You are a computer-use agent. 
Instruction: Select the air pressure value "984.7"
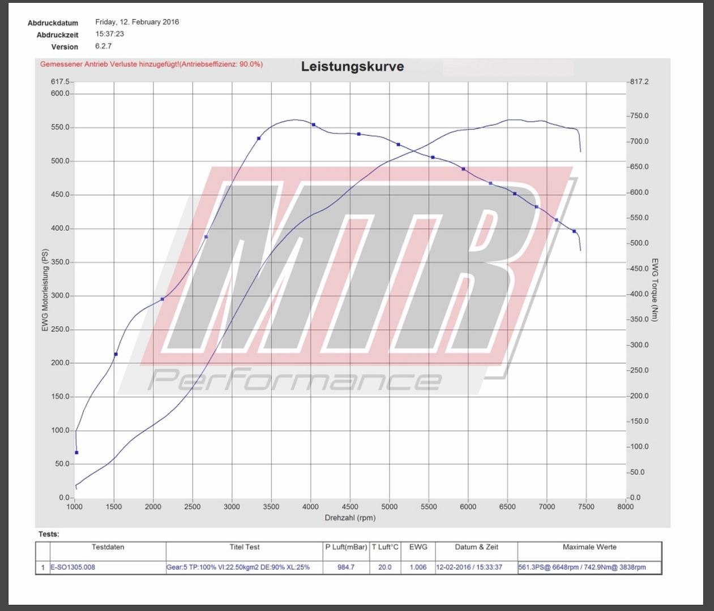(346, 567)
